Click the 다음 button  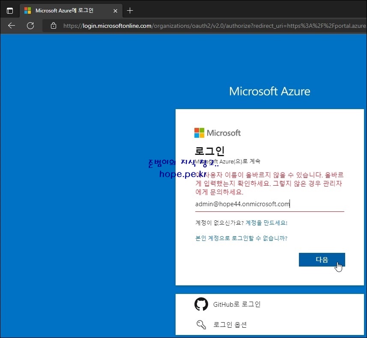[x=322, y=260]
